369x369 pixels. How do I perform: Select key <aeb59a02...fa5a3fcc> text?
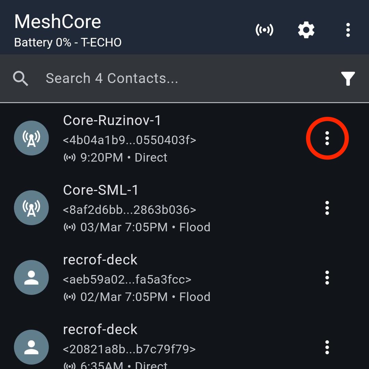click(127, 279)
